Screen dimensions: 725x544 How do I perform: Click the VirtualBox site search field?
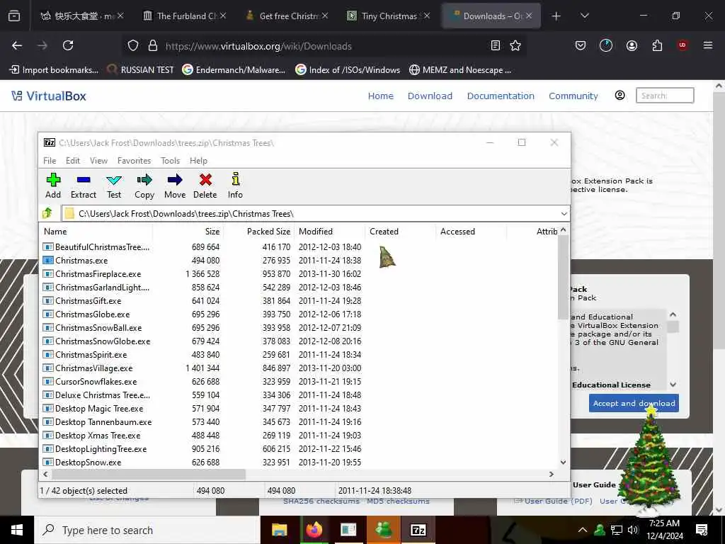pyautogui.click(x=664, y=96)
